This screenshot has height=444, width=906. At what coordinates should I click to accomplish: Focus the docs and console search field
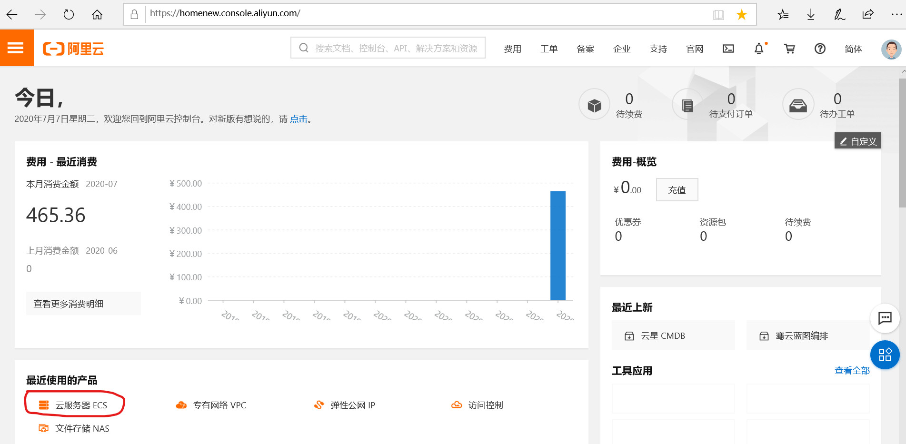click(x=388, y=48)
